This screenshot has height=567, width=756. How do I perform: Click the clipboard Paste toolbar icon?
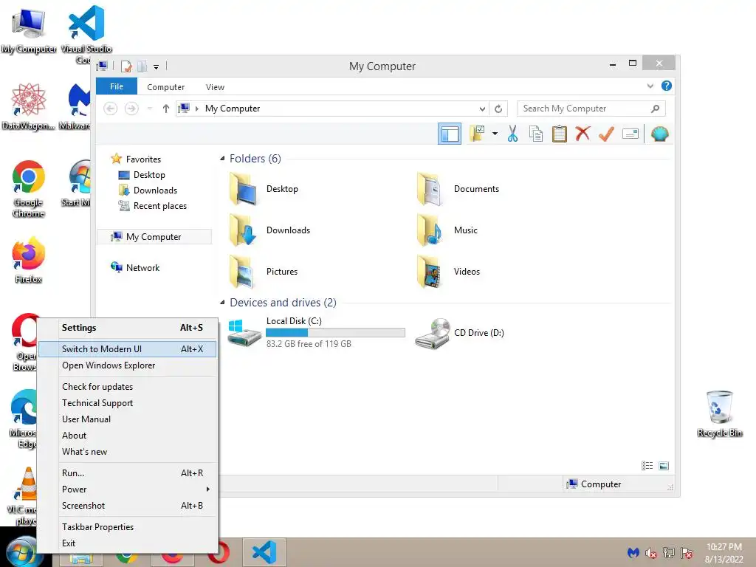(560, 134)
